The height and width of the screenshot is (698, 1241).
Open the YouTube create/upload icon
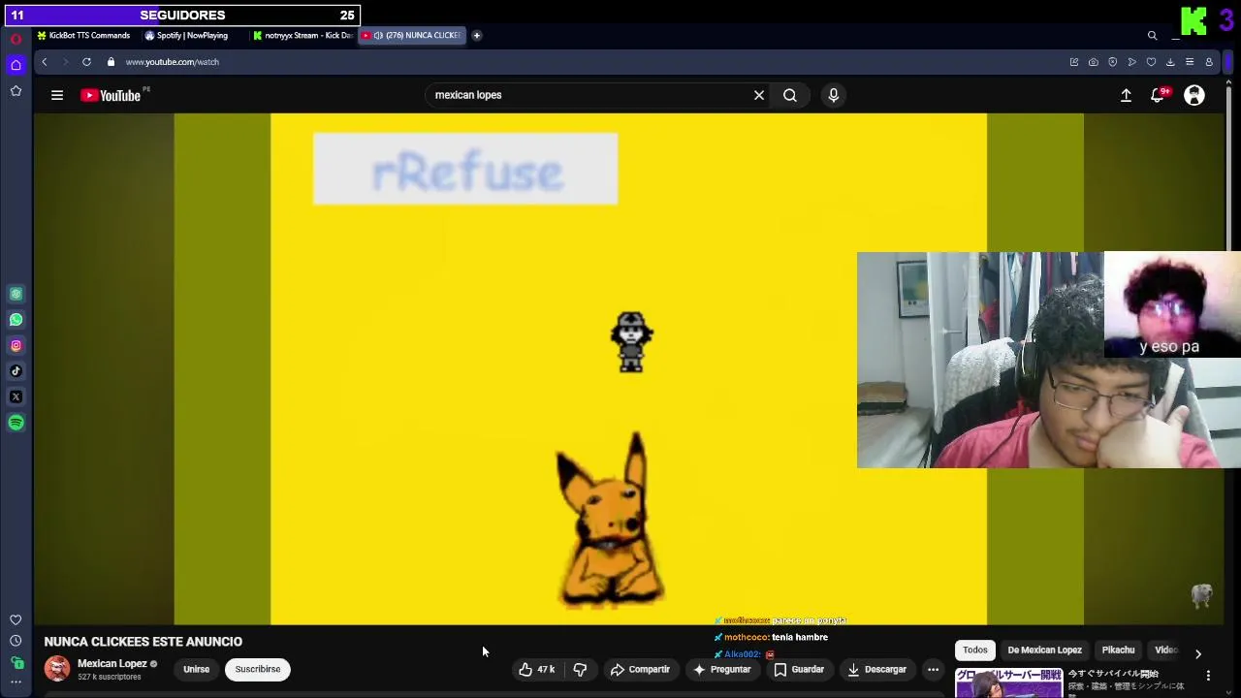coord(1126,95)
